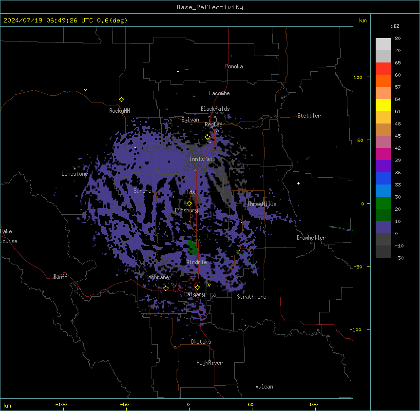Click the Cochrane label

coord(157,277)
